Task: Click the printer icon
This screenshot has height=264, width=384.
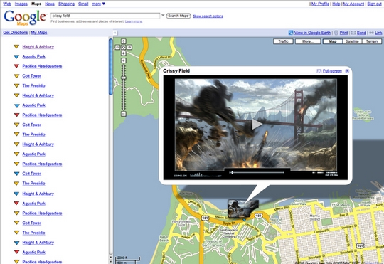Action: 336,33
